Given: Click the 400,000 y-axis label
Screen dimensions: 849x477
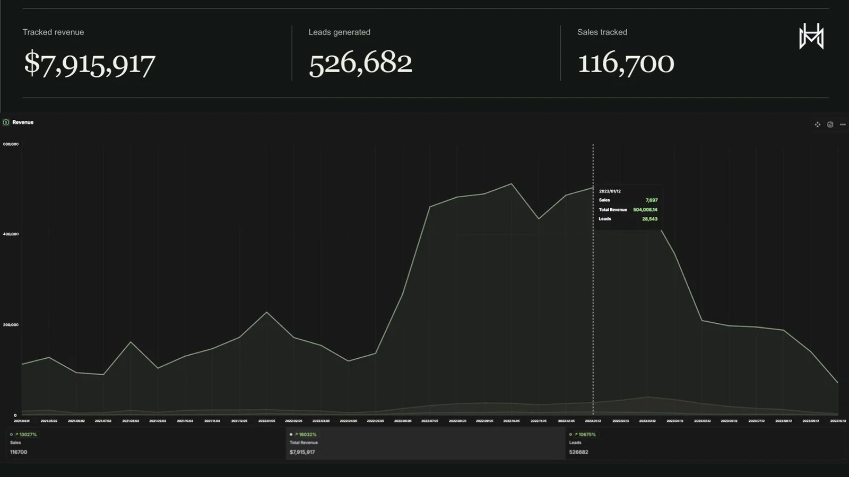Looking at the screenshot, I should [11, 234].
